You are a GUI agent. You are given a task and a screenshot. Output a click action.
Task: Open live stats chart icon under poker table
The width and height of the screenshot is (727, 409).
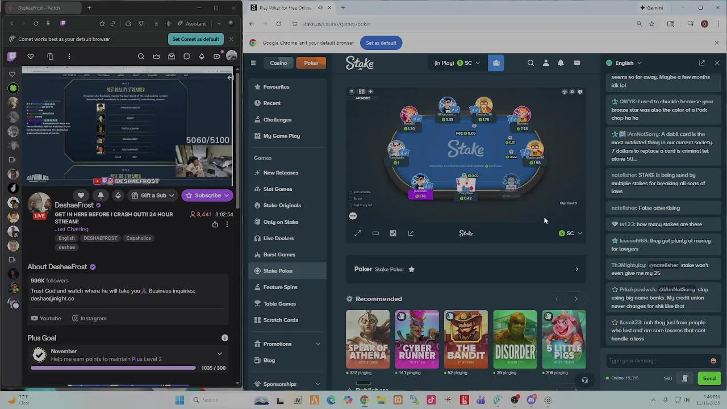(393, 233)
